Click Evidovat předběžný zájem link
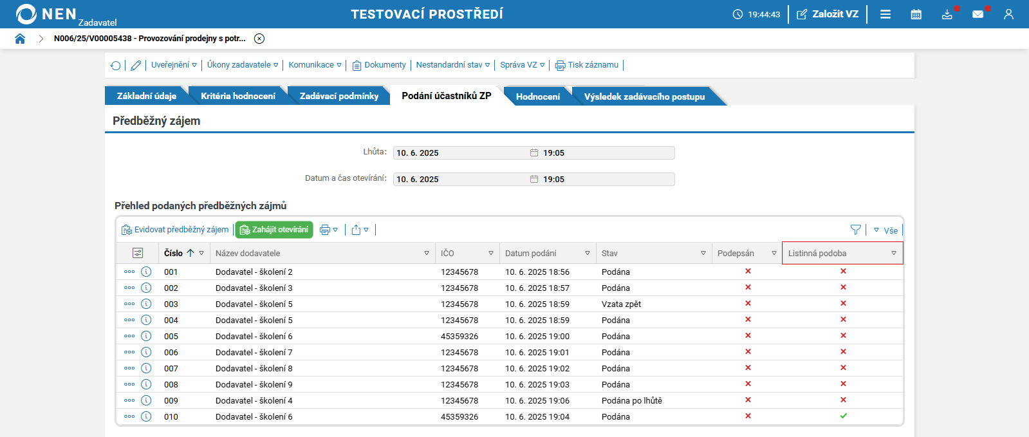The image size is (1029, 437). pos(175,230)
